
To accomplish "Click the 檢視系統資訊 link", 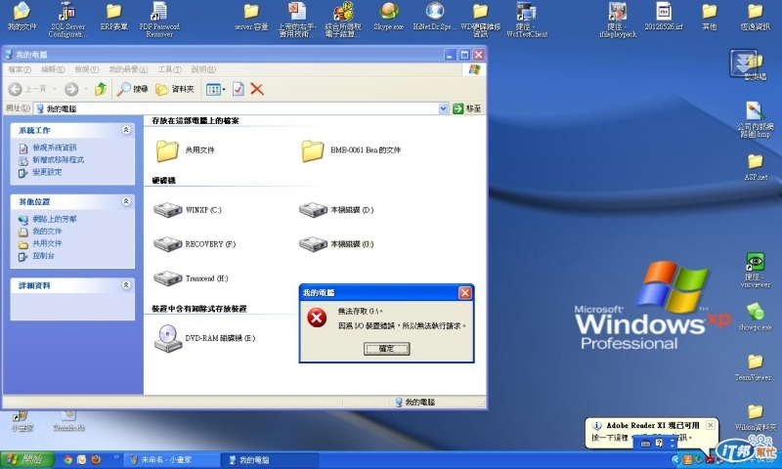I will tap(55, 148).
